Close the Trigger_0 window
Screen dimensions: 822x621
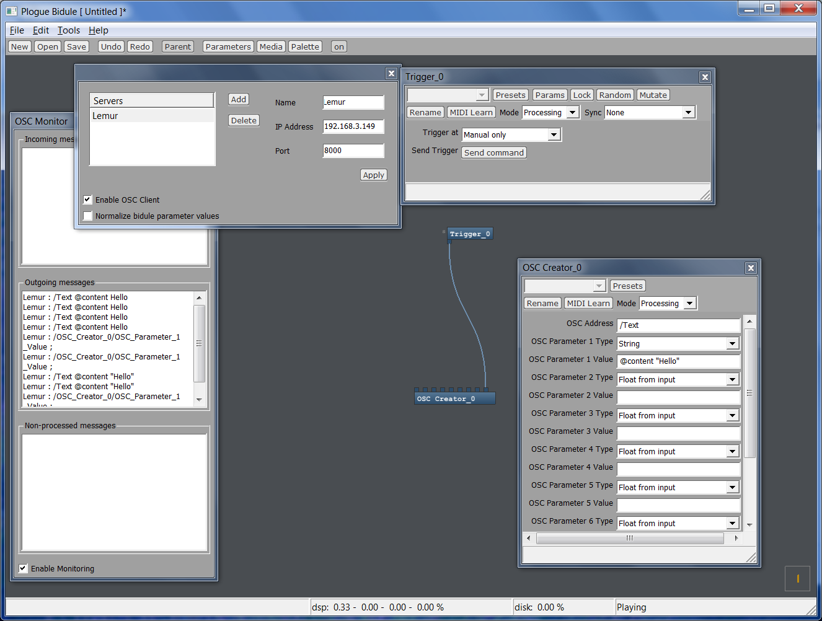click(705, 77)
